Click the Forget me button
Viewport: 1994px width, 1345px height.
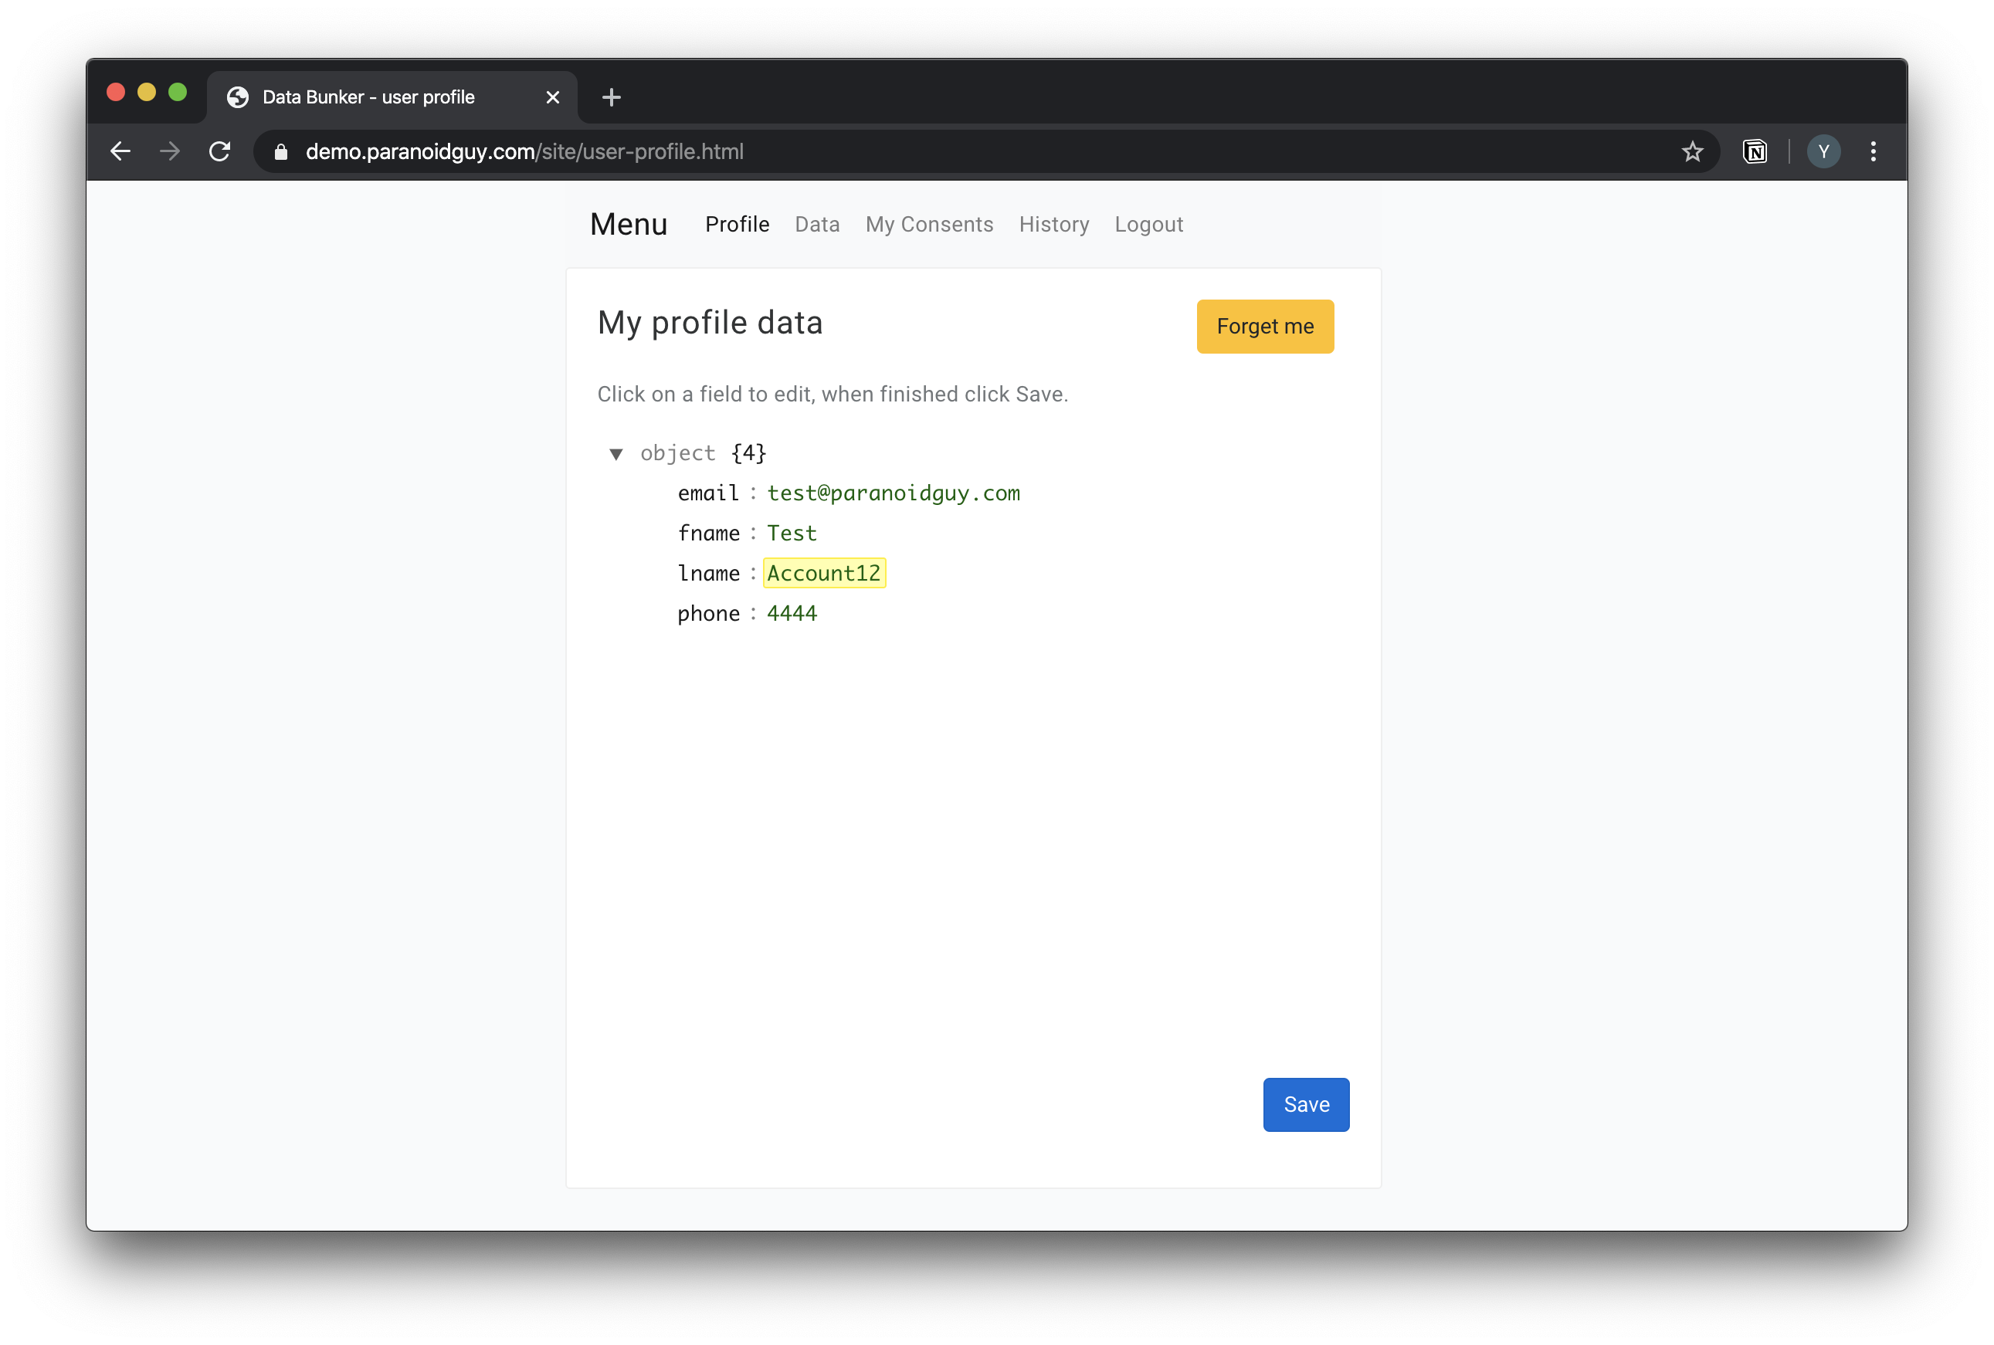(1264, 326)
